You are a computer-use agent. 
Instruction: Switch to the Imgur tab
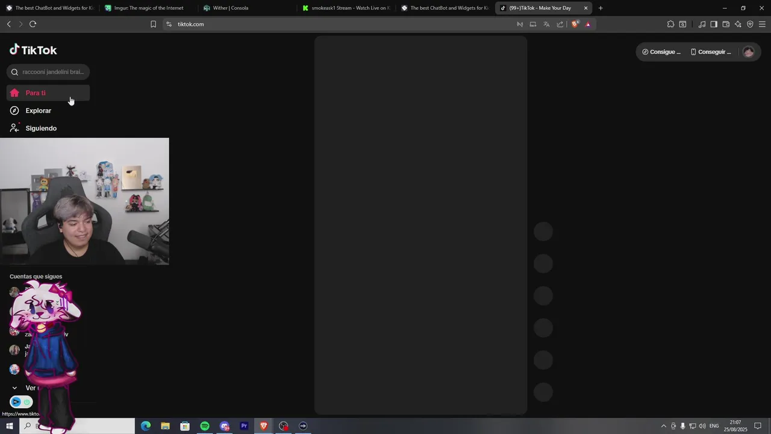148,8
